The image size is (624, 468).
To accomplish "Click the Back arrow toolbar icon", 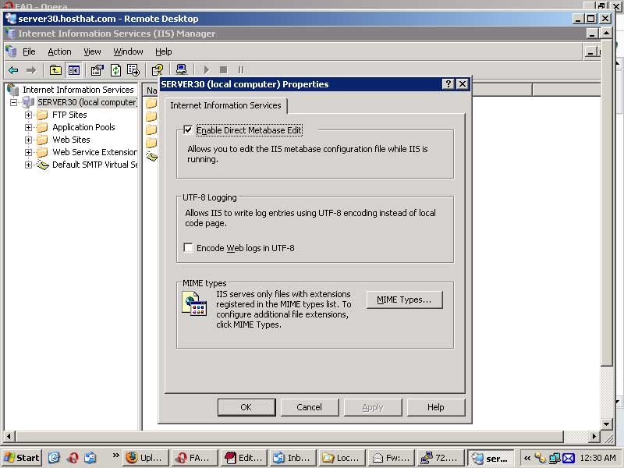I will [13, 70].
